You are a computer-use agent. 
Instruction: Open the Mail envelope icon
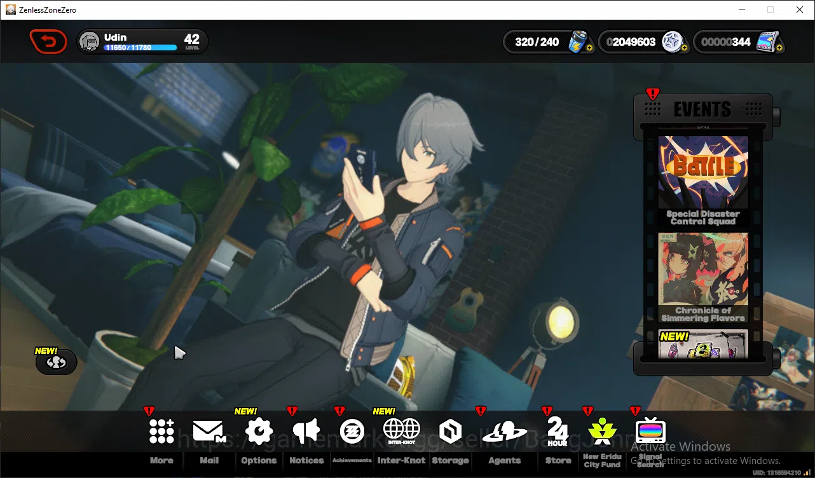(209, 431)
